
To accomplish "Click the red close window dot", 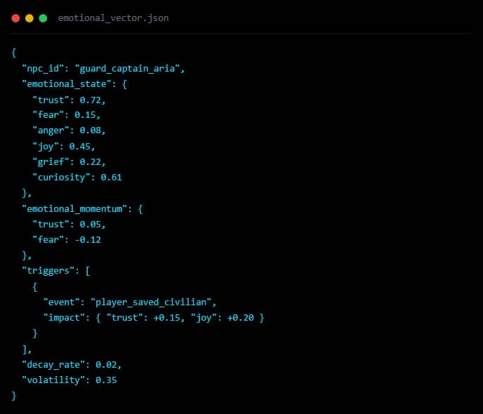I will [15, 18].
